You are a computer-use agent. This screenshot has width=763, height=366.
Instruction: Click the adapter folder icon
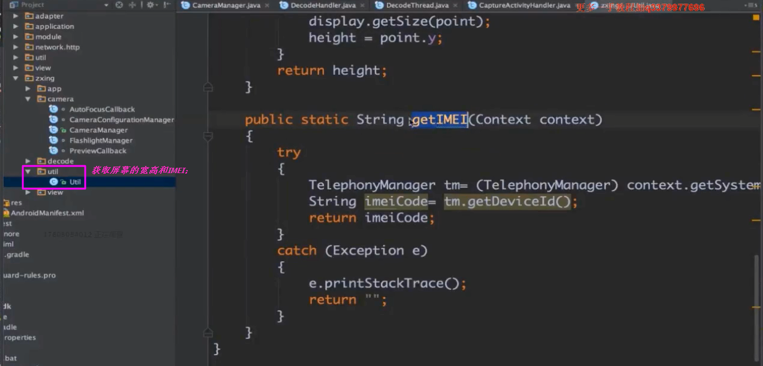coord(29,16)
